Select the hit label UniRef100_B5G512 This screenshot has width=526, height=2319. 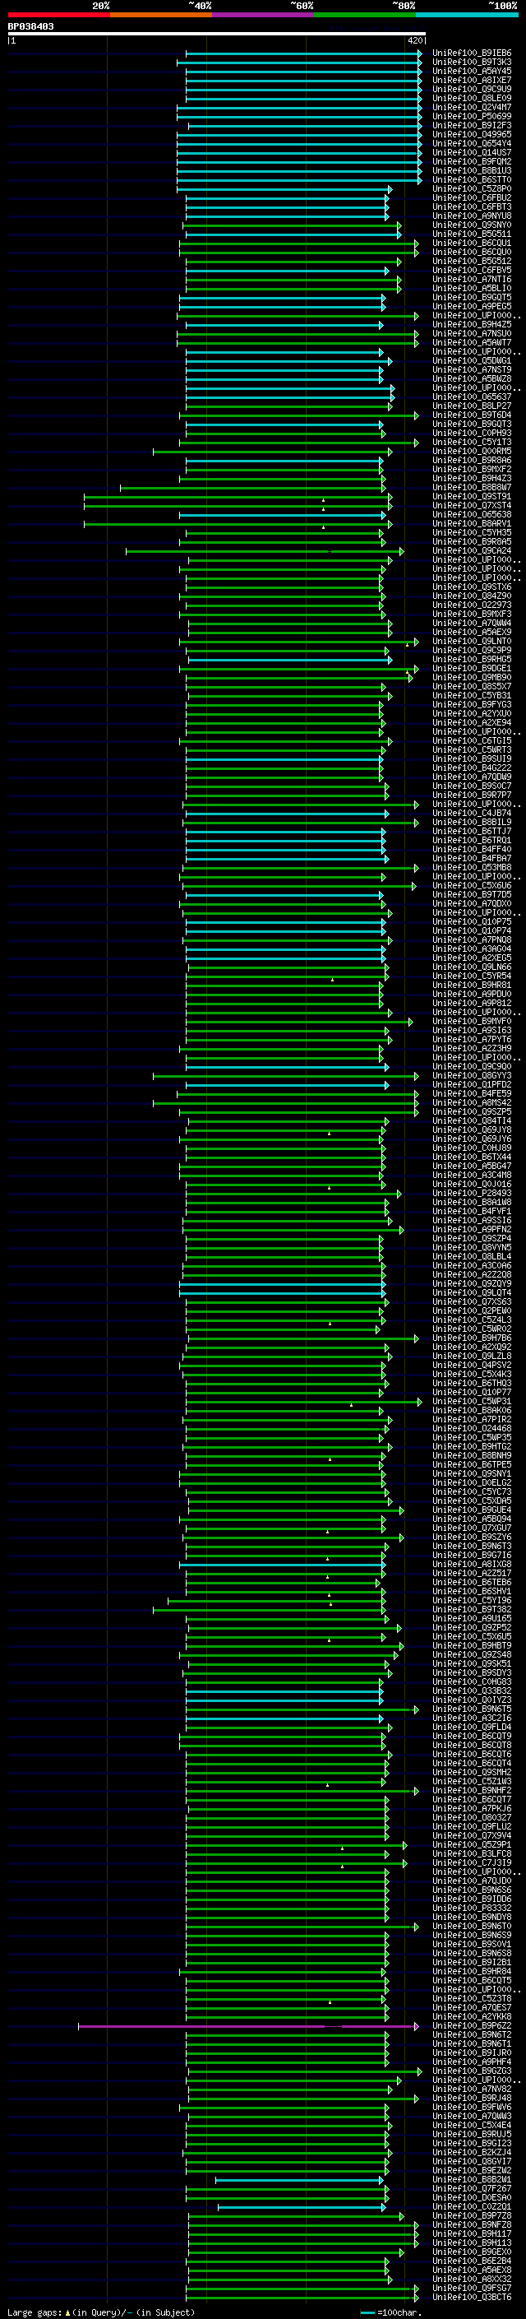click(x=472, y=261)
